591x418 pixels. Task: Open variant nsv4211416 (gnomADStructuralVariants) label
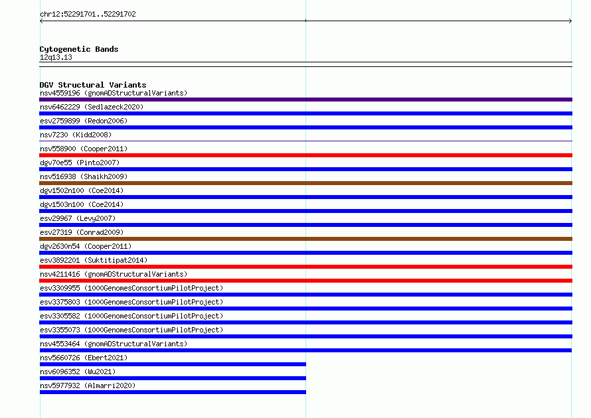point(114,274)
